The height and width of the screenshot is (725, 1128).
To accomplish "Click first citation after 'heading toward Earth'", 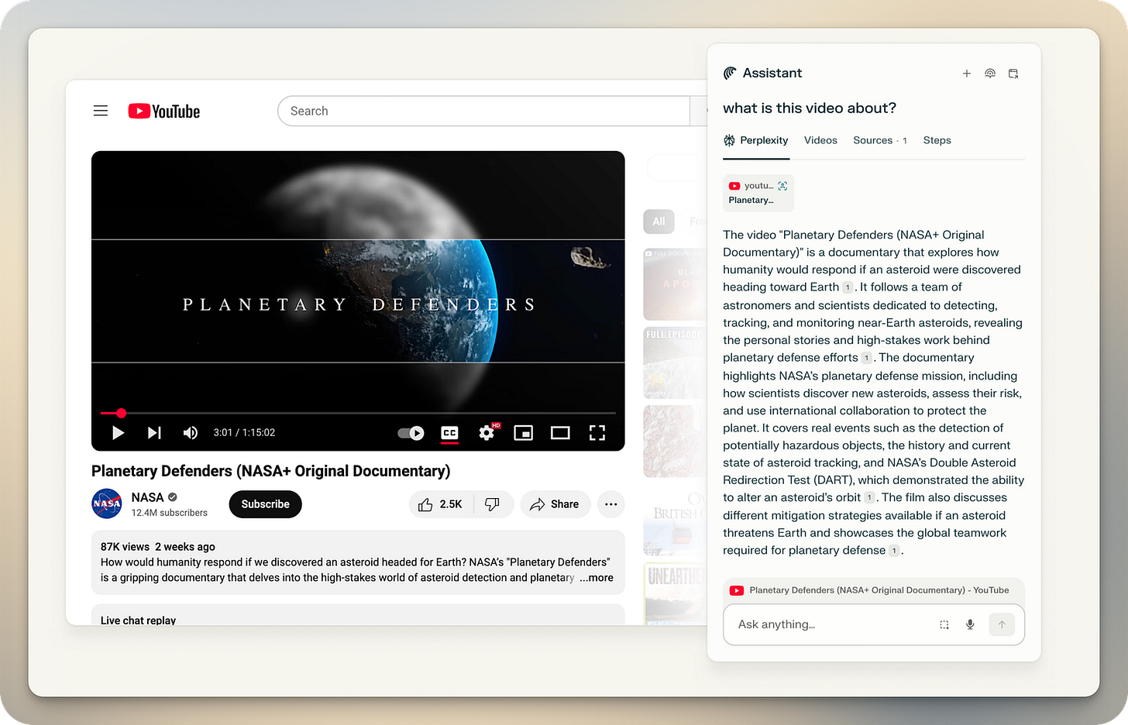I will 848,287.
